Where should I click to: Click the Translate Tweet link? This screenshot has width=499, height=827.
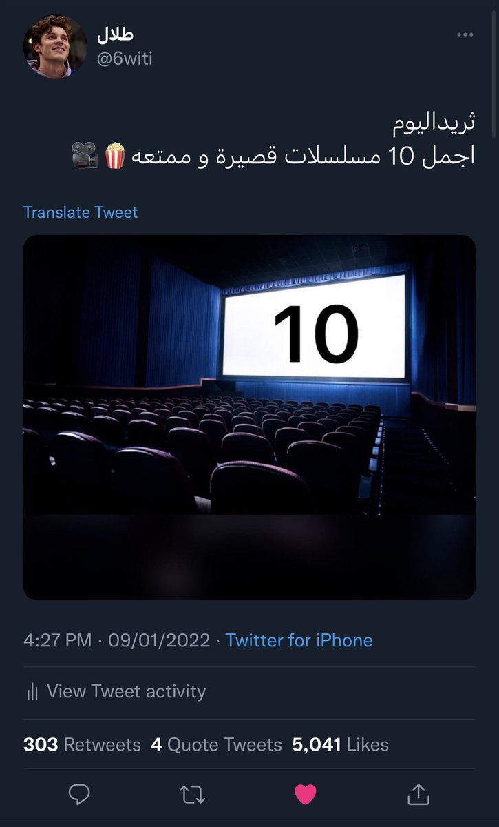(81, 212)
